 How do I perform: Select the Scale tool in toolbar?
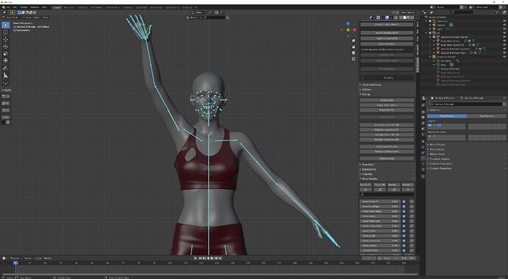click(x=5, y=54)
